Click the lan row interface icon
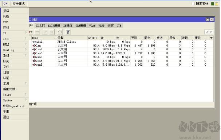 click(x=34, y=46)
